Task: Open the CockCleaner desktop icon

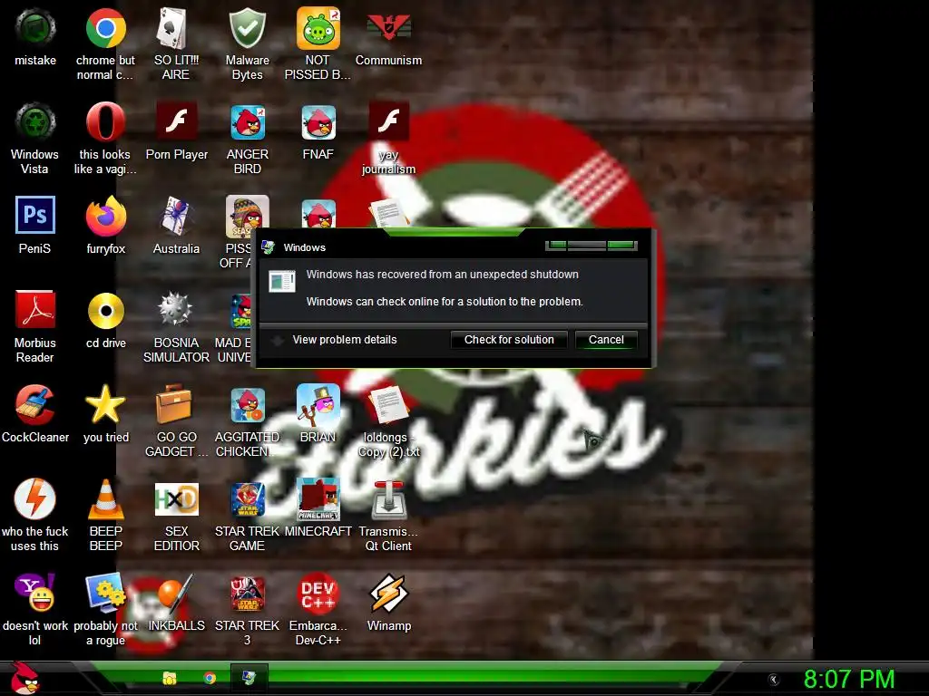Action: tap(35, 405)
